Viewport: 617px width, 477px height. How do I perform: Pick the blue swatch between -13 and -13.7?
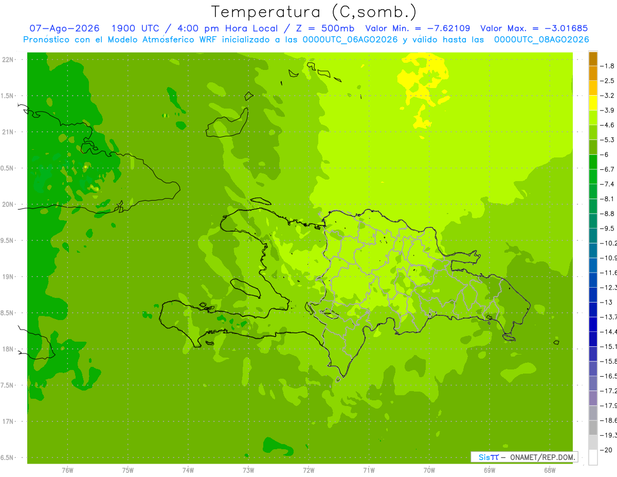pyautogui.click(x=593, y=309)
